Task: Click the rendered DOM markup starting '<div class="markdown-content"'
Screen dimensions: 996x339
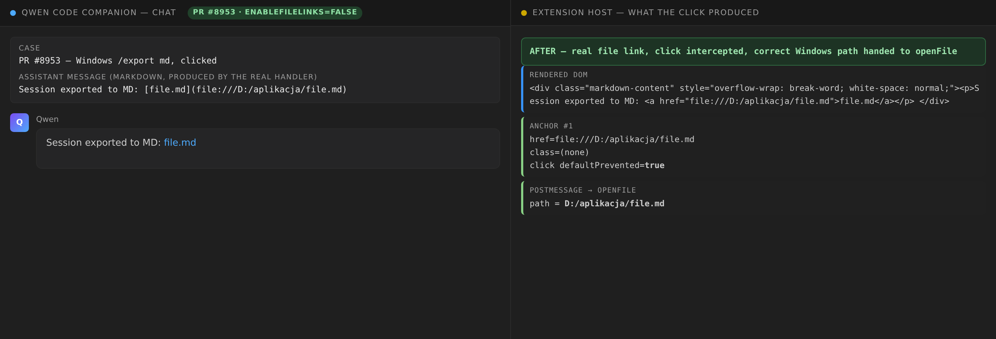Action: coord(754,95)
